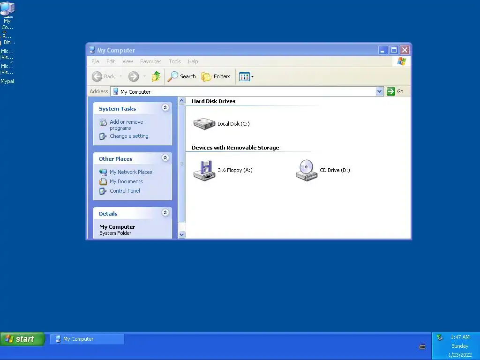Click the Other Places panel title

tap(115, 159)
